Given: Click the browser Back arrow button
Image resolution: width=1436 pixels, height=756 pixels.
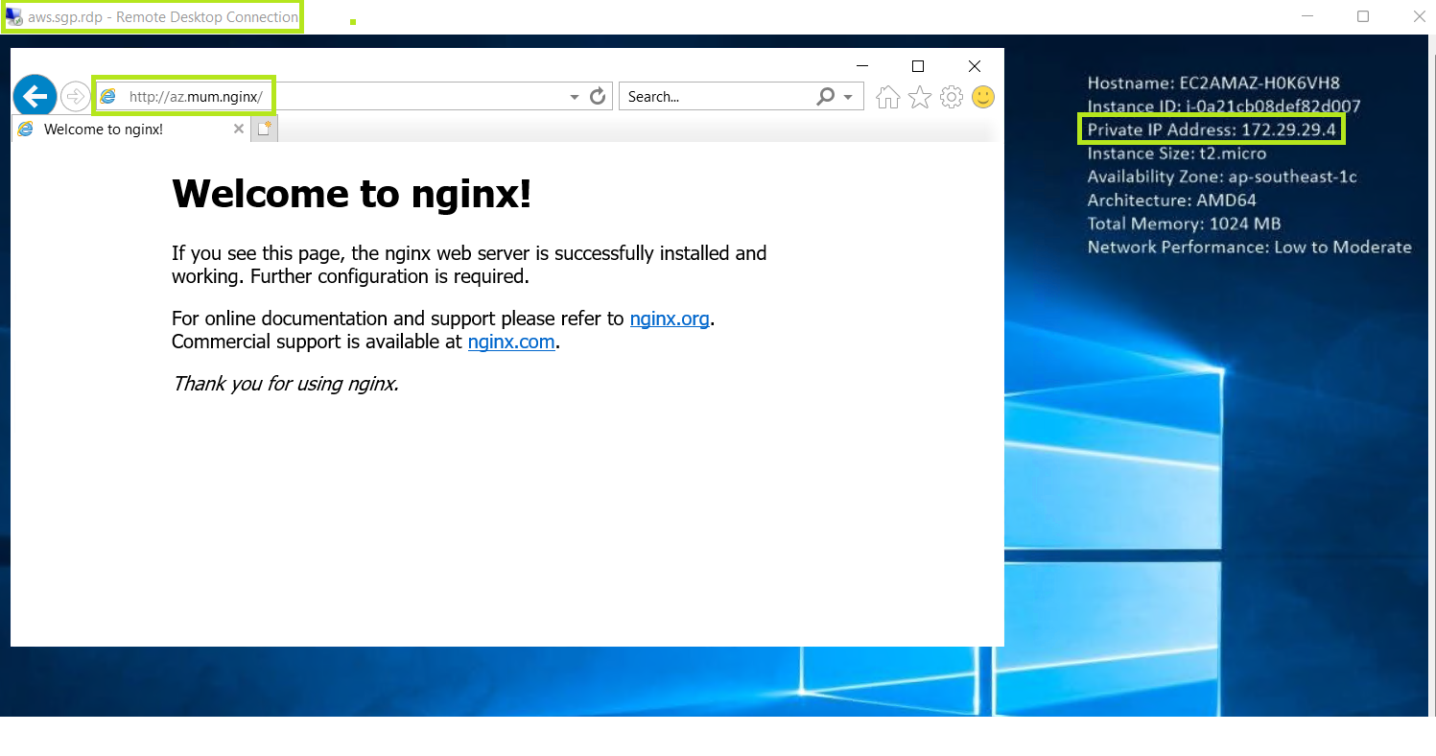Looking at the screenshot, I should point(35,96).
